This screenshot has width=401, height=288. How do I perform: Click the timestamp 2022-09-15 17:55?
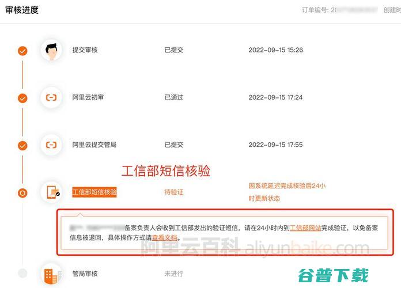(275, 145)
